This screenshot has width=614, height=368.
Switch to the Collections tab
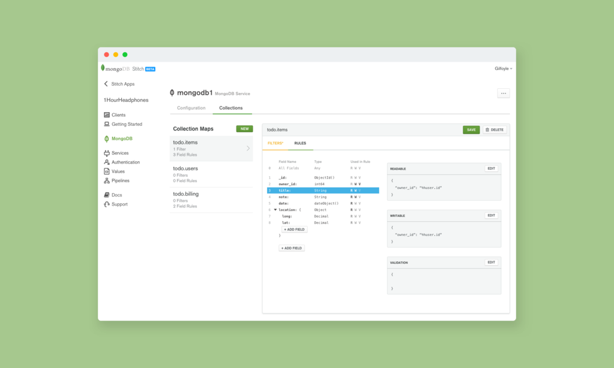pyautogui.click(x=230, y=108)
